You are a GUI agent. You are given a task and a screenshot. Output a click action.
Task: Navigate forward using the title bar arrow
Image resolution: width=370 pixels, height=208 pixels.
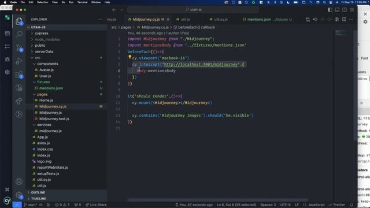pos(121,10)
